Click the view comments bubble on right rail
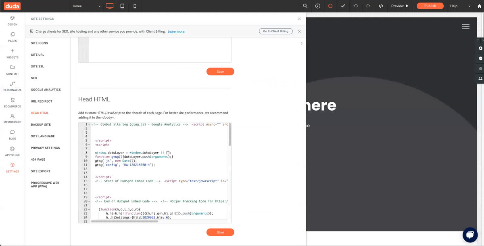This screenshot has width=484, height=246. coord(480,59)
